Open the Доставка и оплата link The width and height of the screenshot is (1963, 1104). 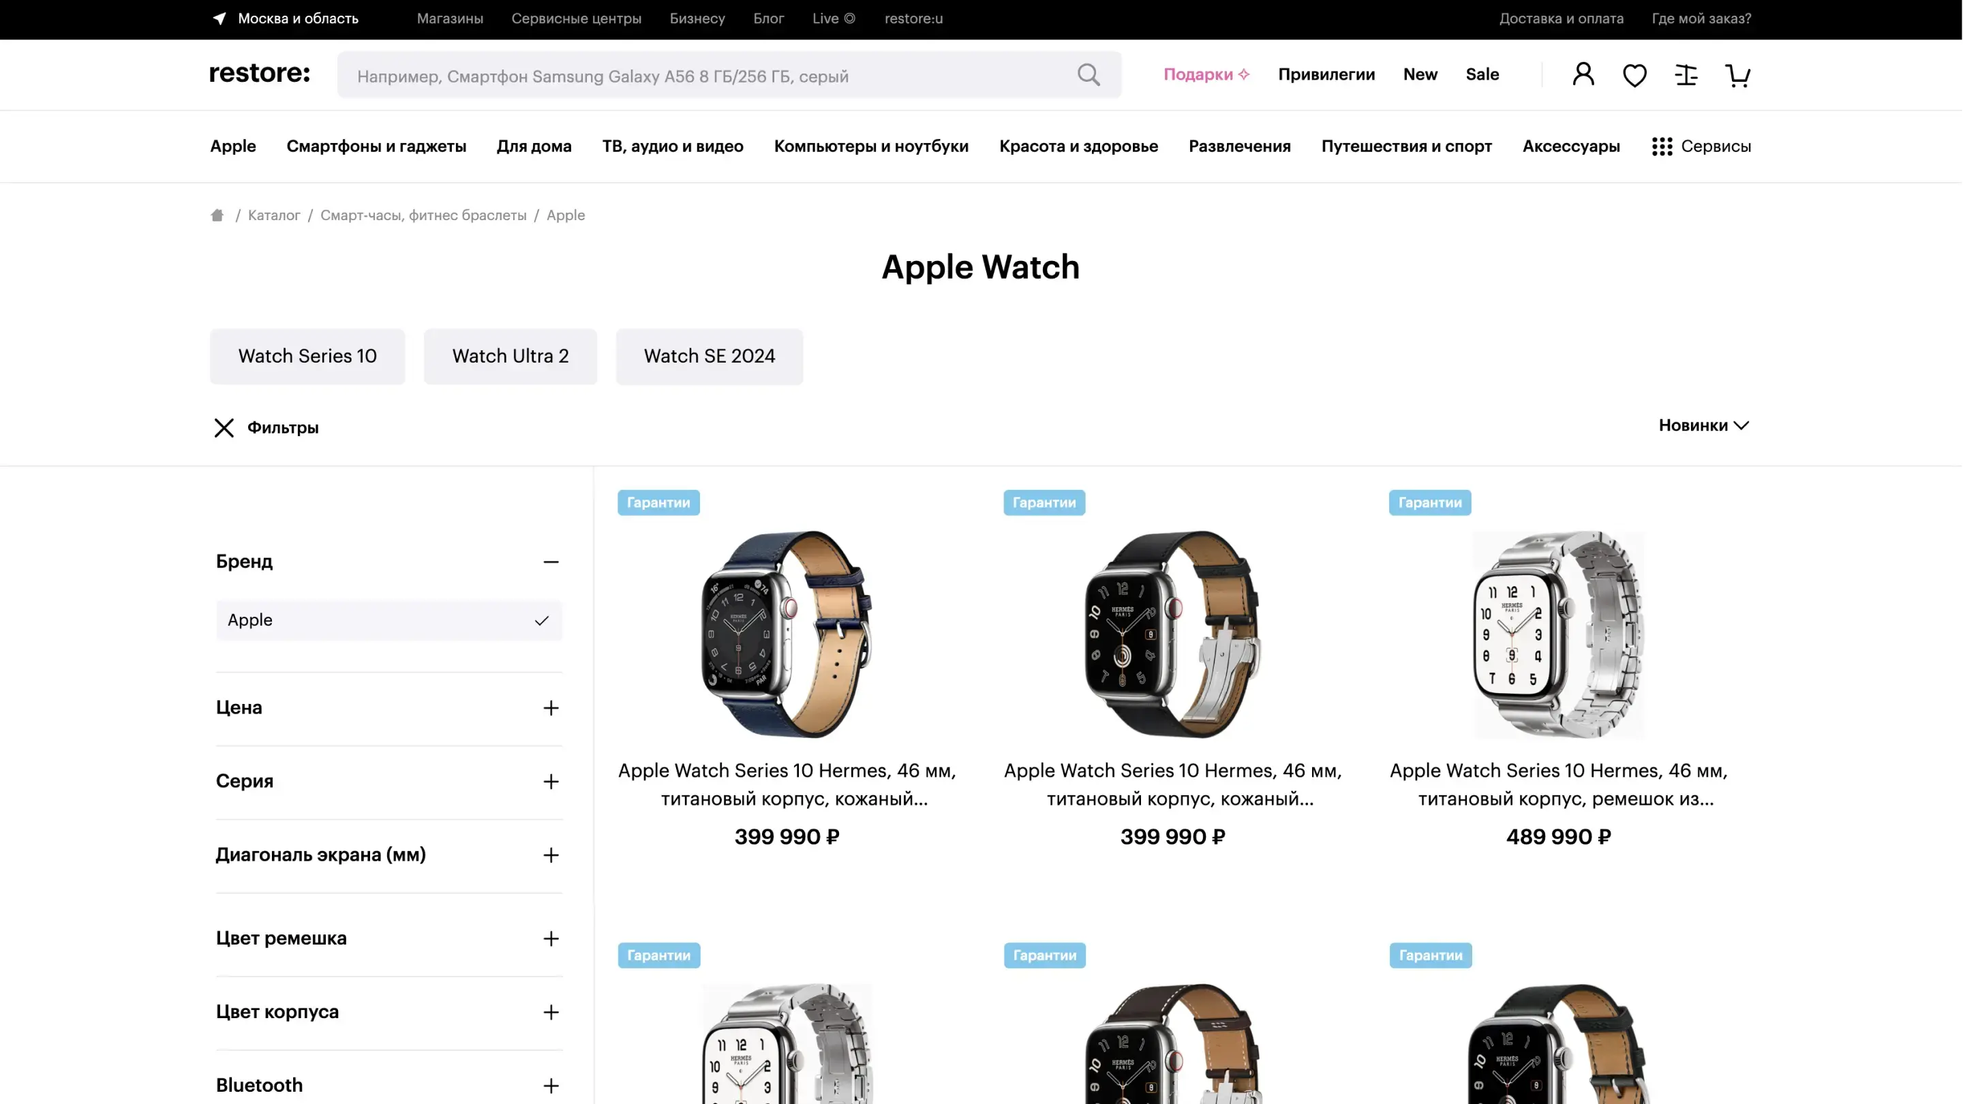(x=1562, y=18)
